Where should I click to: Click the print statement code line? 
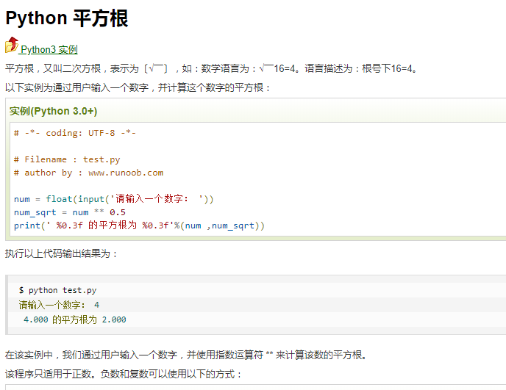[139, 225]
